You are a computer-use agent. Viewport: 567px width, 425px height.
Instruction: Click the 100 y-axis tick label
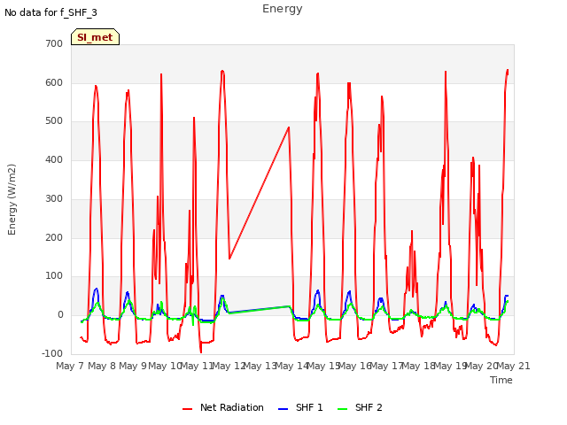[54, 275]
